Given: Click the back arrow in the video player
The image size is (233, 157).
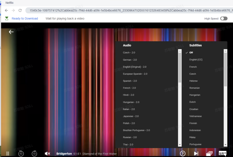Looking at the screenshot, I should (x=11, y=32).
